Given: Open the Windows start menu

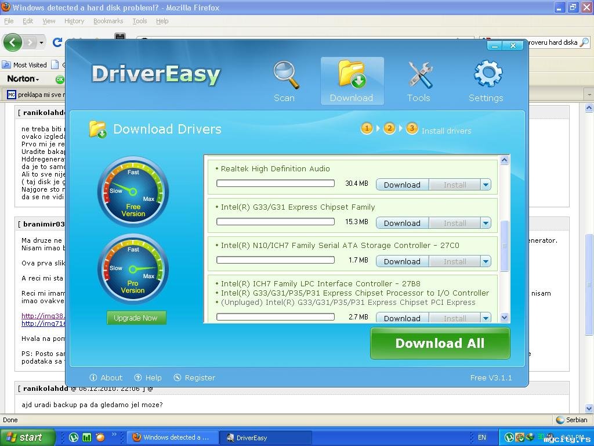Looking at the screenshot, I should [x=27, y=437].
